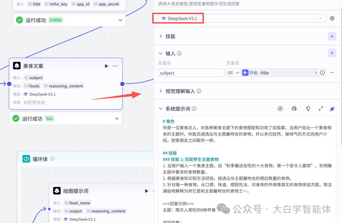Click the DeepSeek-V3.1 model in 美食文案 node
Viewport: 342px width, 223px height.
40,94
